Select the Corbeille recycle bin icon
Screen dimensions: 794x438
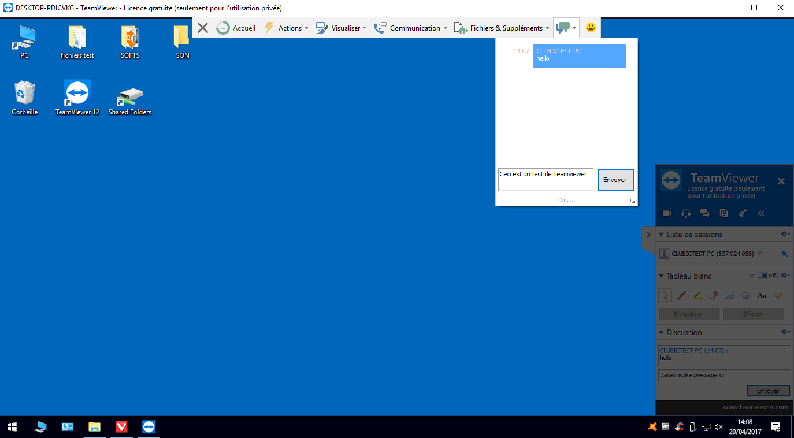point(25,98)
